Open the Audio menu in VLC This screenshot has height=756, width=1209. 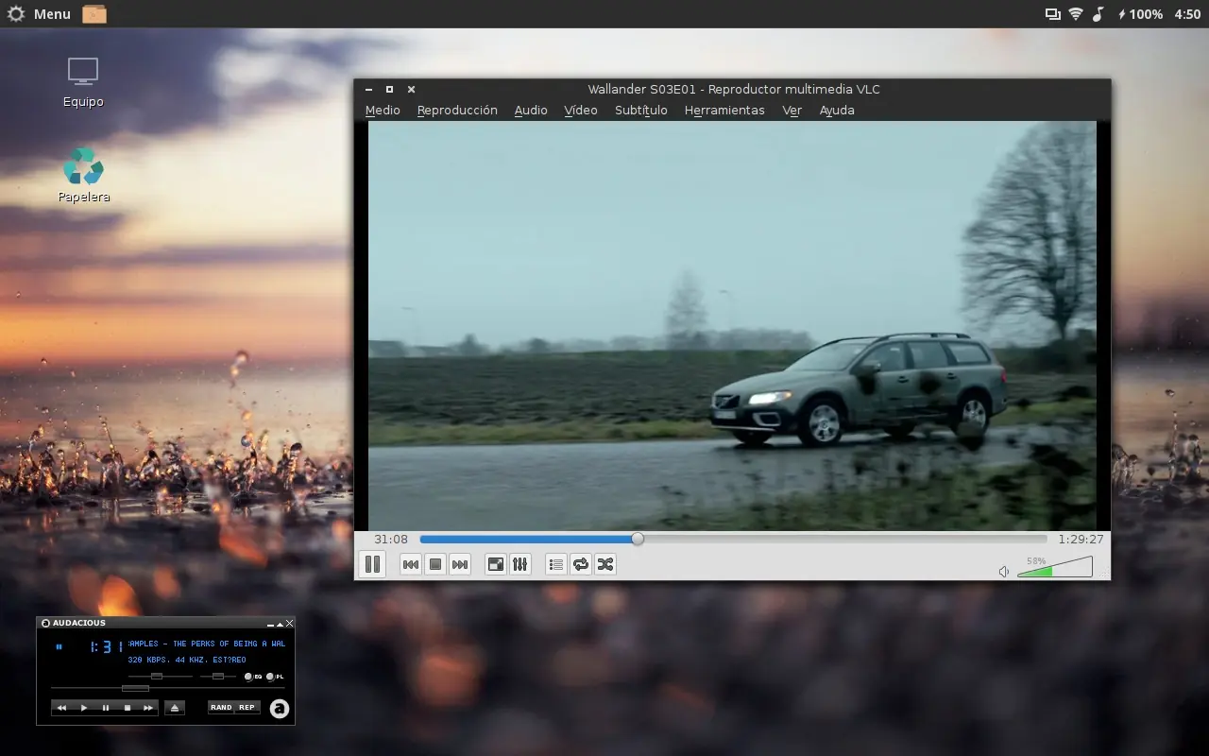pyautogui.click(x=531, y=111)
